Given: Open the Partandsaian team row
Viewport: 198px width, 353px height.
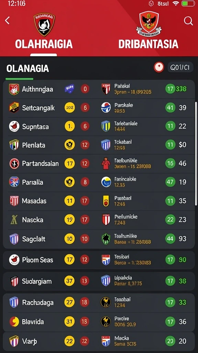Looking at the screenshot, I should pyautogui.click(x=99, y=163).
